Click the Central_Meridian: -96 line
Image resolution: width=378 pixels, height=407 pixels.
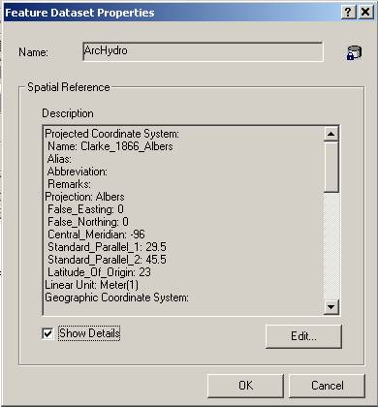pos(96,235)
